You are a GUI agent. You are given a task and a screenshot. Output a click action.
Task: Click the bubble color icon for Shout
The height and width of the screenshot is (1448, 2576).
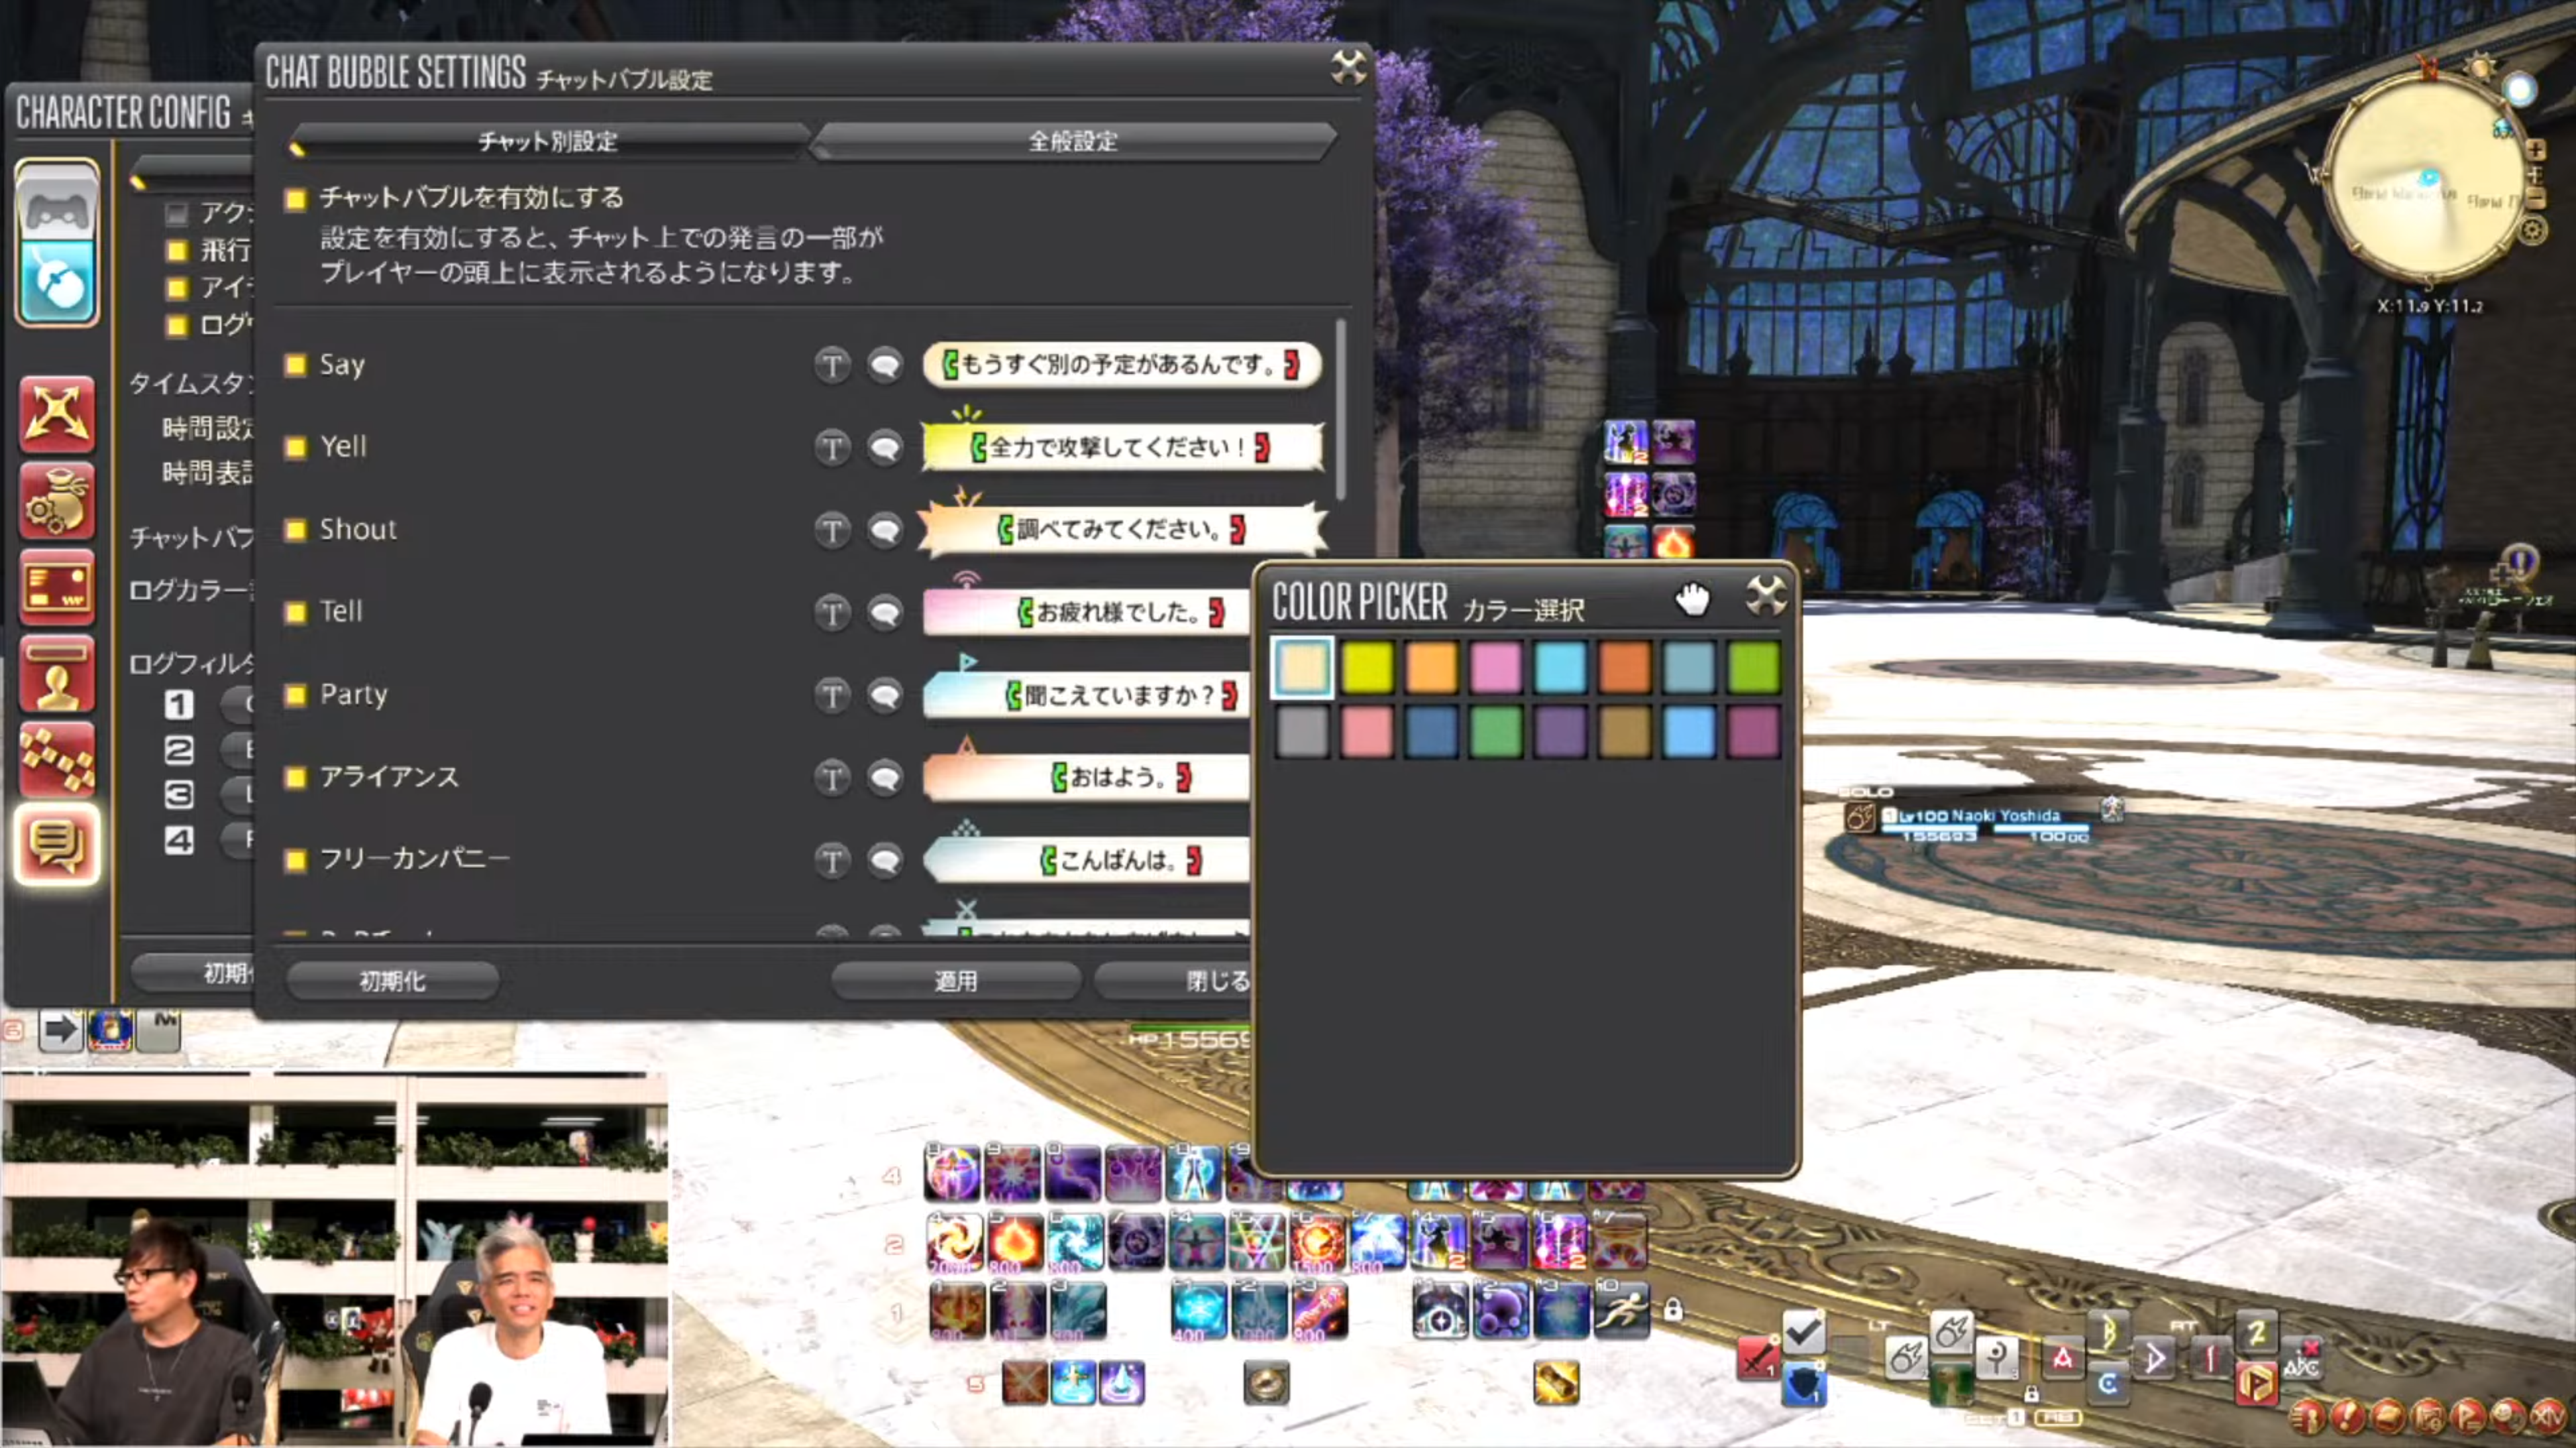pyautogui.click(x=885, y=530)
